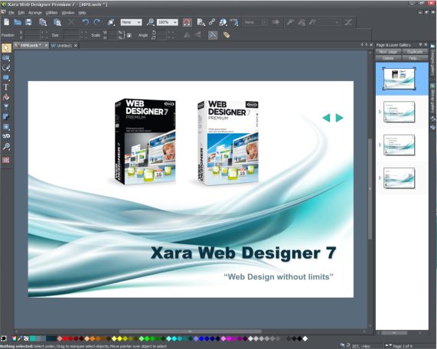Click the Export website globe icon
This screenshot has width=437, height=349.
pyautogui.click(x=223, y=22)
